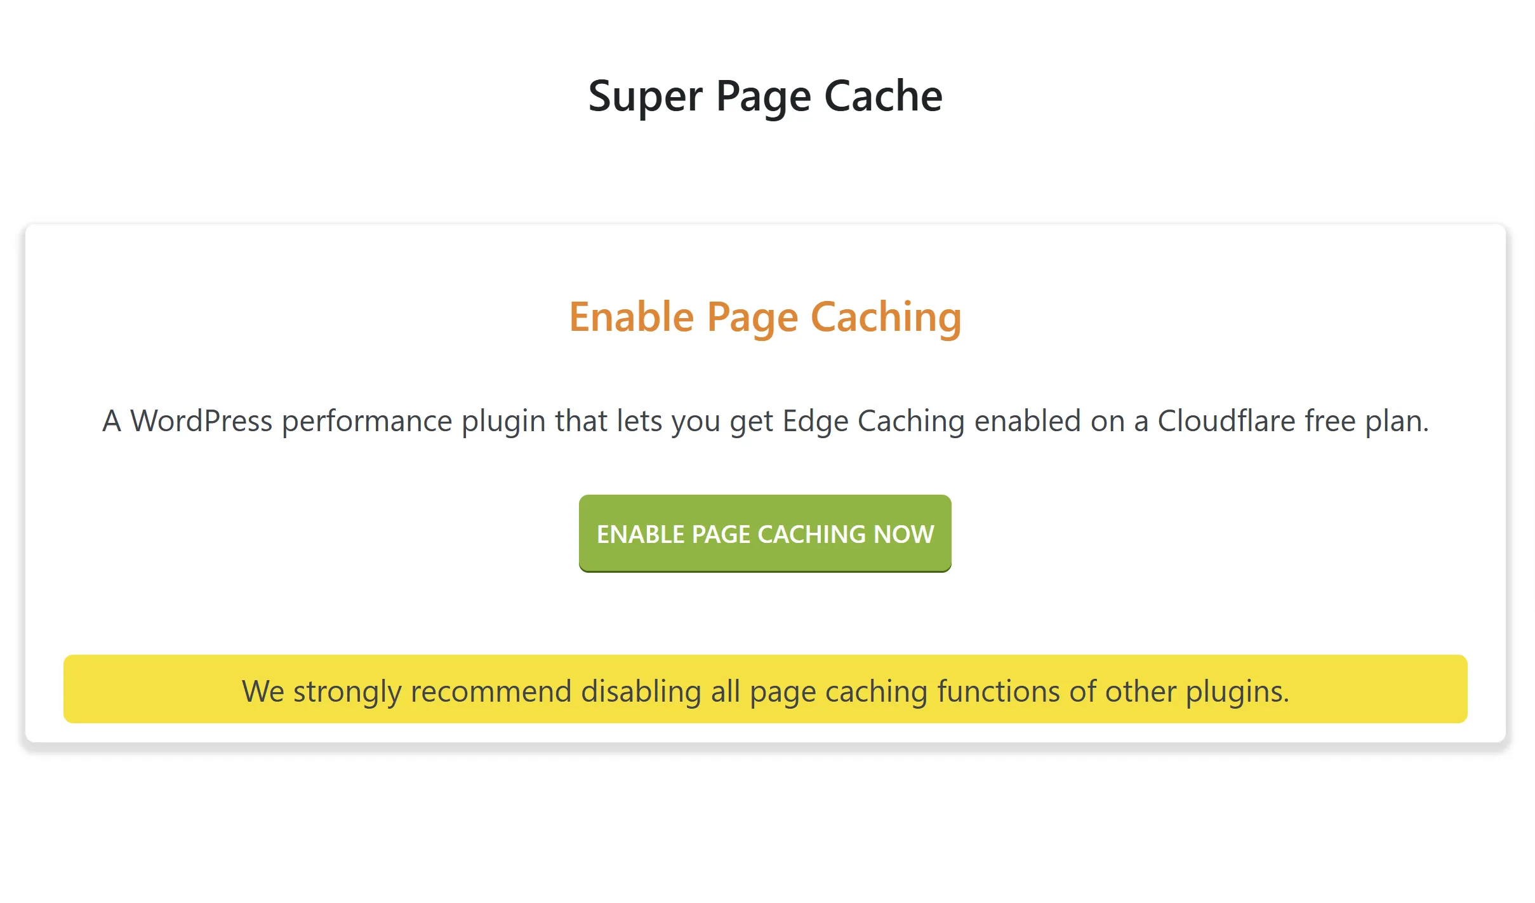Click the word Page in the title
1535x903 pixels.
coord(764,97)
